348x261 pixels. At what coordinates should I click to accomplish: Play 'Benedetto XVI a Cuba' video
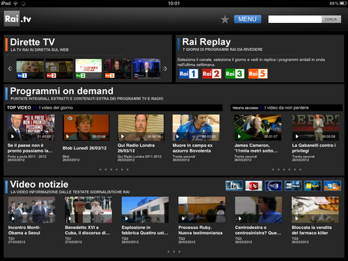coord(88,209)
